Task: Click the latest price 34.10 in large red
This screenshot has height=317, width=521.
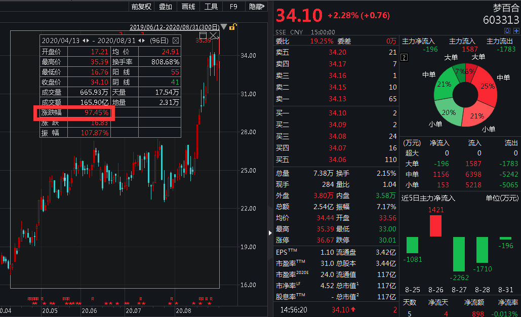Action: click(x=299, y=15)
